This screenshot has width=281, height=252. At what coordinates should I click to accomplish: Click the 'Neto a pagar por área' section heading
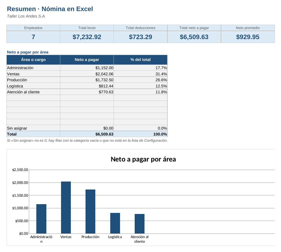(x=28, y=52)
